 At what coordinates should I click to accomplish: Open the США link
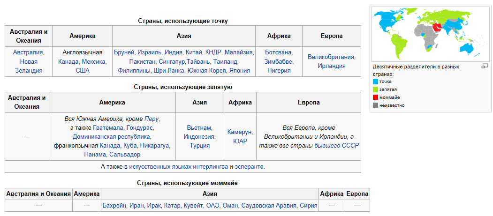pyautogui.click(x=83, y=71)
